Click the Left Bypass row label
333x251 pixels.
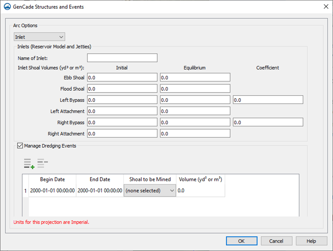click(x=72, y=100)
